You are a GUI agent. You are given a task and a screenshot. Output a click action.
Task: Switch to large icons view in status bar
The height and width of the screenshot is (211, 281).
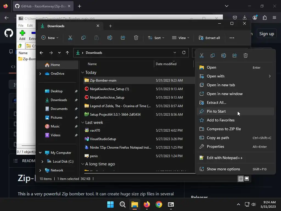pos(247,179)
